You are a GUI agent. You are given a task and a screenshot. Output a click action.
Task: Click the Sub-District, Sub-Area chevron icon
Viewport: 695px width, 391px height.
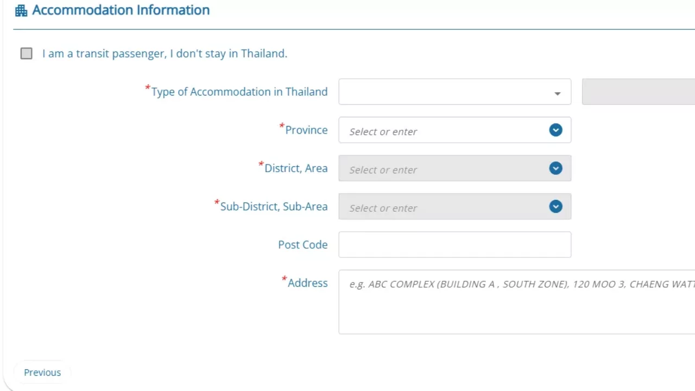[x=555, y=207]
